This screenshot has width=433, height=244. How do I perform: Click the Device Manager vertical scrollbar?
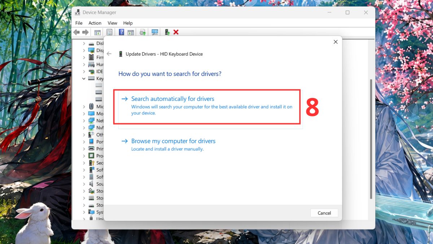[x=370, y=139]
